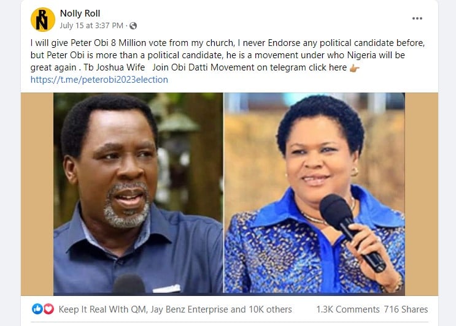Open right photo of woman holding microphone
The height and width of the screenshot is (326, 456).
click(x=314, y=193)
